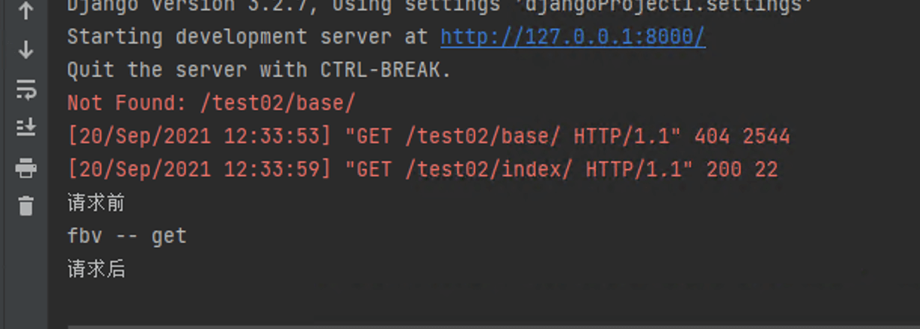Viewport: 920px width, 329px height.
Task: Click the 'Quit the server with CTRL-BREAK.' line
Action: (x=259, y=70)
